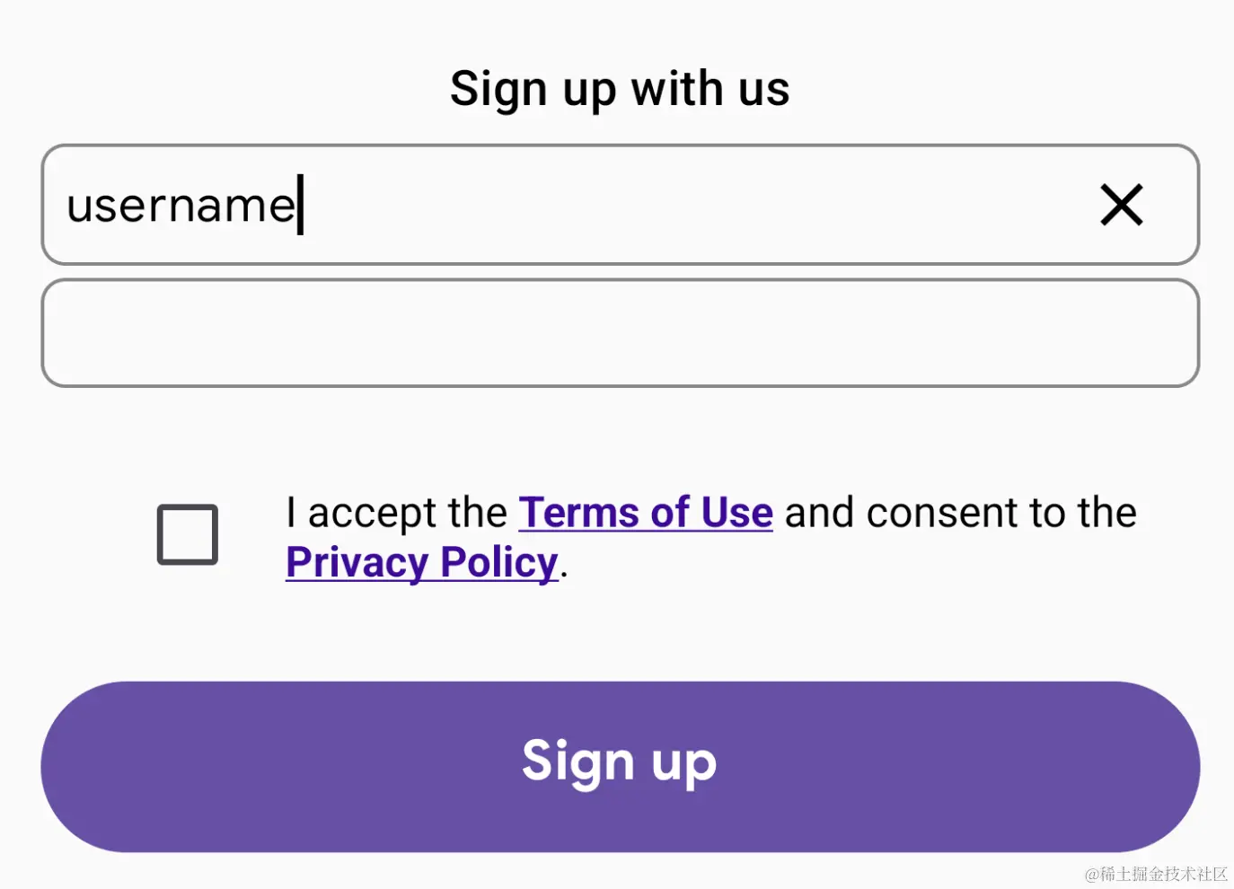Submit the form with Sign up button
Screen dimensions: 1234x889
pyautogui.click(x=620, y=767)
